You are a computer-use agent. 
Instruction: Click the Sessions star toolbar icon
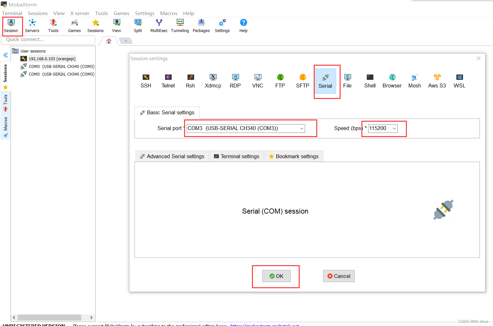coord(95,26)
